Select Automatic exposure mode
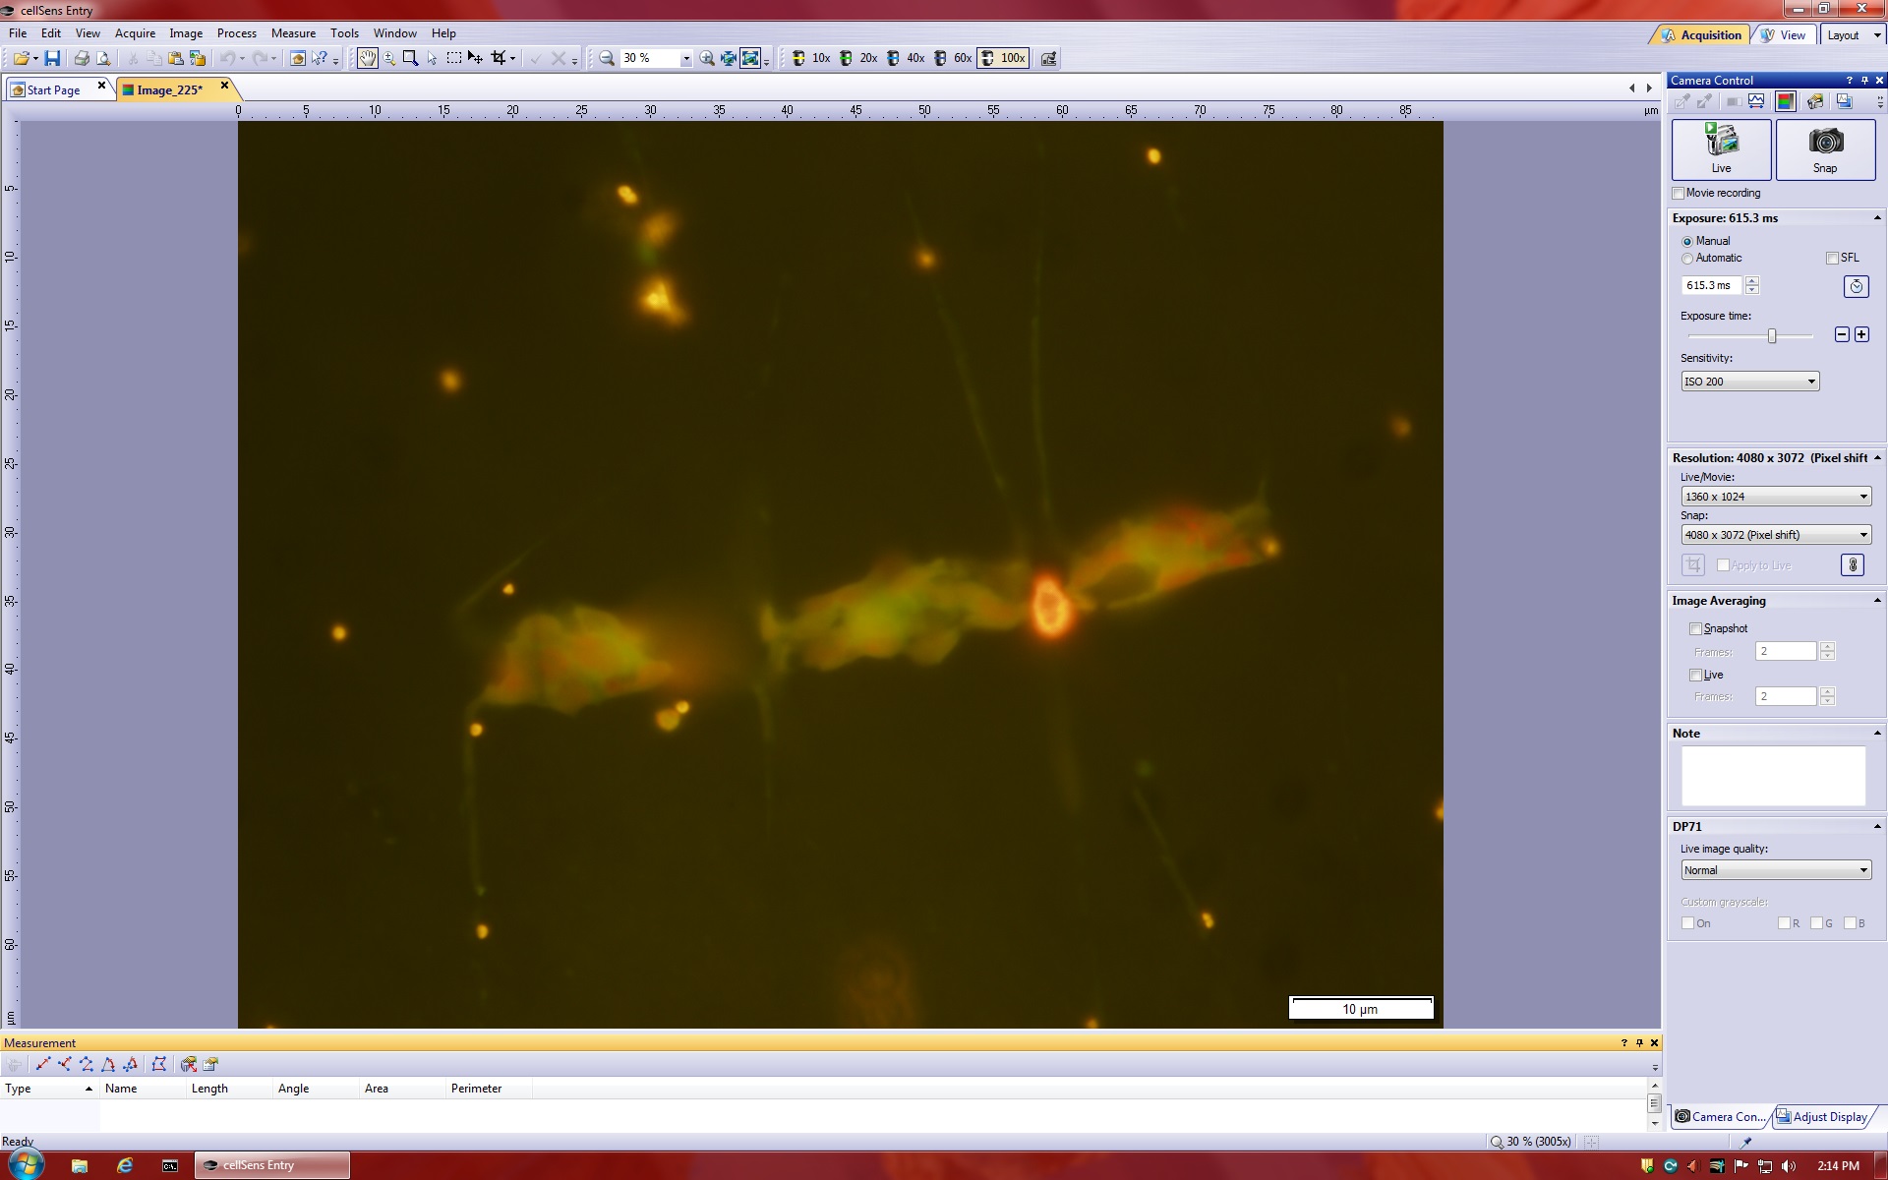Viewport: 1888px width, 1180px height. coord(1687,259)
